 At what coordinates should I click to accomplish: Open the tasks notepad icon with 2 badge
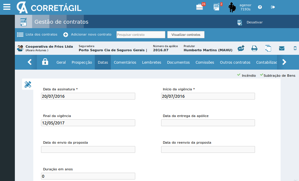click(217, 7)
